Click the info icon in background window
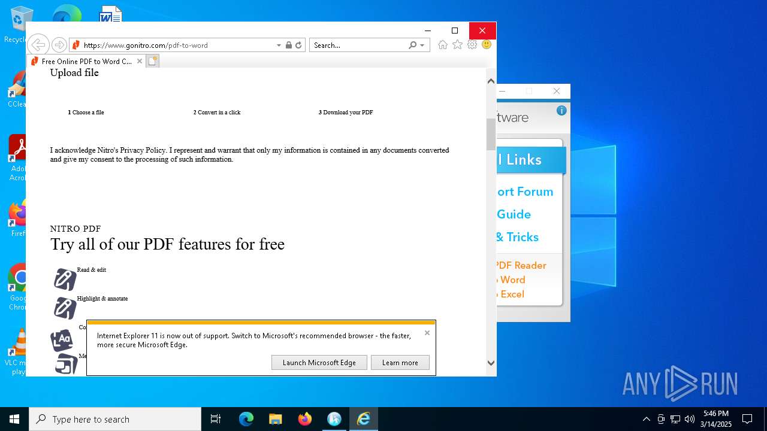767x431 pixels. (x=561, y=110)
